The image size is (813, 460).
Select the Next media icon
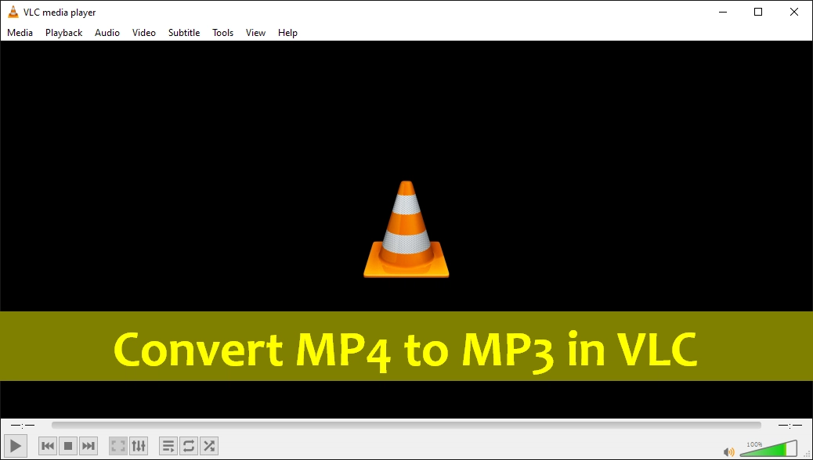point(88,445)
